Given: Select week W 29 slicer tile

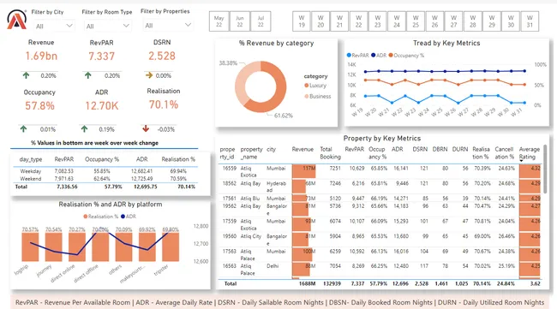Looking at the screenshot, I should pyautogui.click(x=492, y=21).
